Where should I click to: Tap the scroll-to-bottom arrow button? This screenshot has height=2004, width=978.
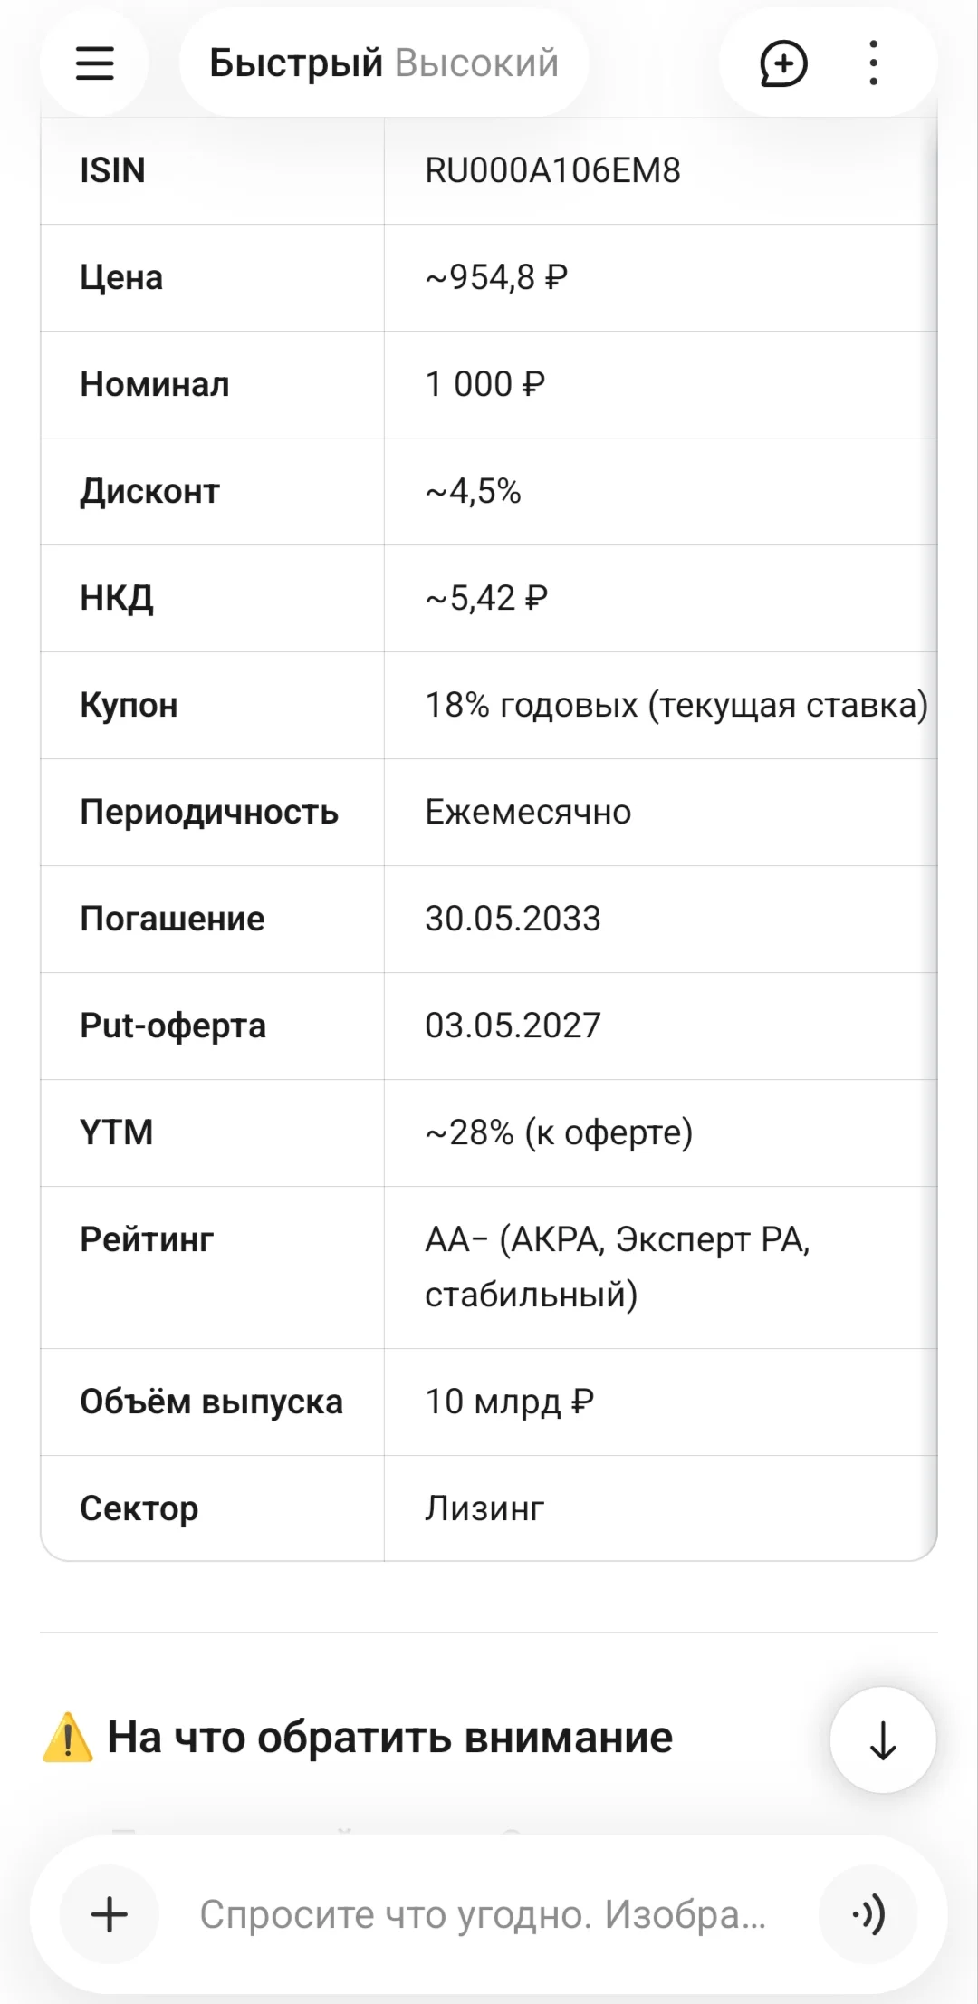883,1740
